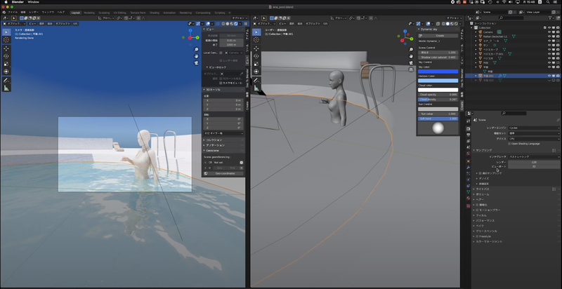Click the Horizon Color light blue swatch
562x289 pixels.
tap(438, 81)
